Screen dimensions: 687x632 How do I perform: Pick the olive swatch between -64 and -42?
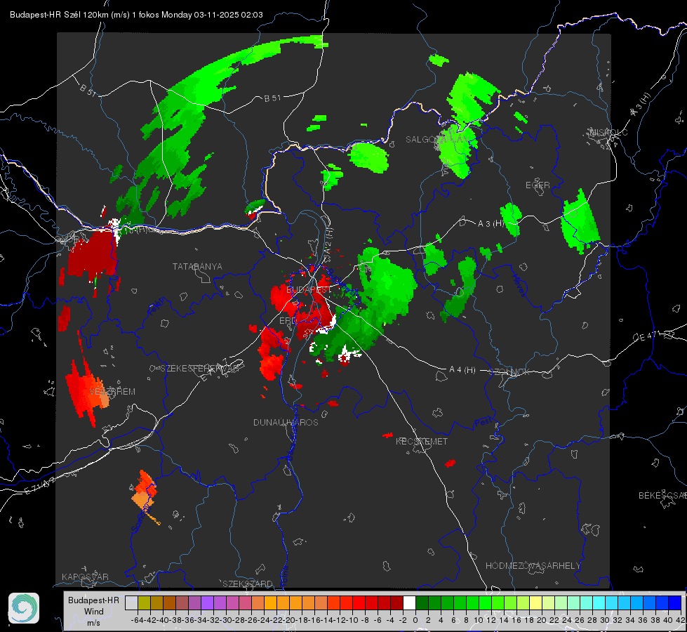(144, 603)
